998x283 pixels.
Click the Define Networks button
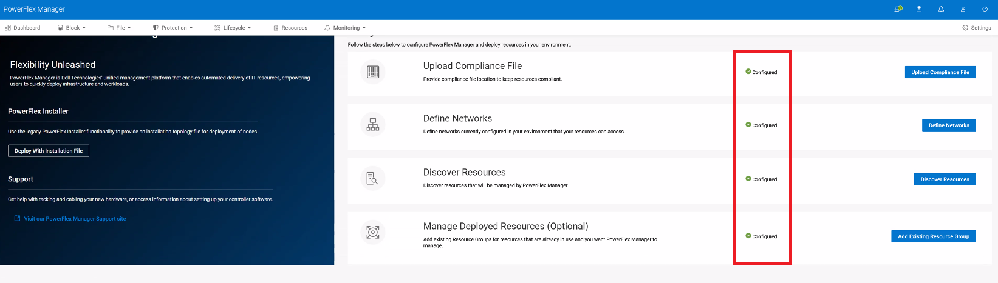pos(949,125)
